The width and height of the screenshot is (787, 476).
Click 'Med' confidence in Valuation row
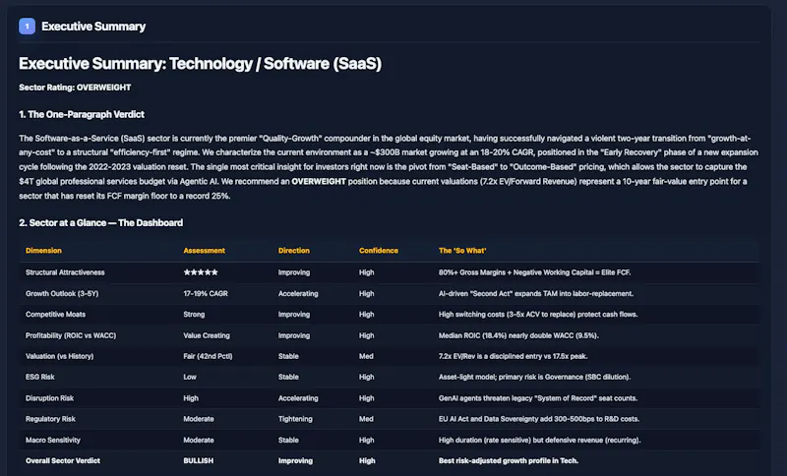coord(366,356)
